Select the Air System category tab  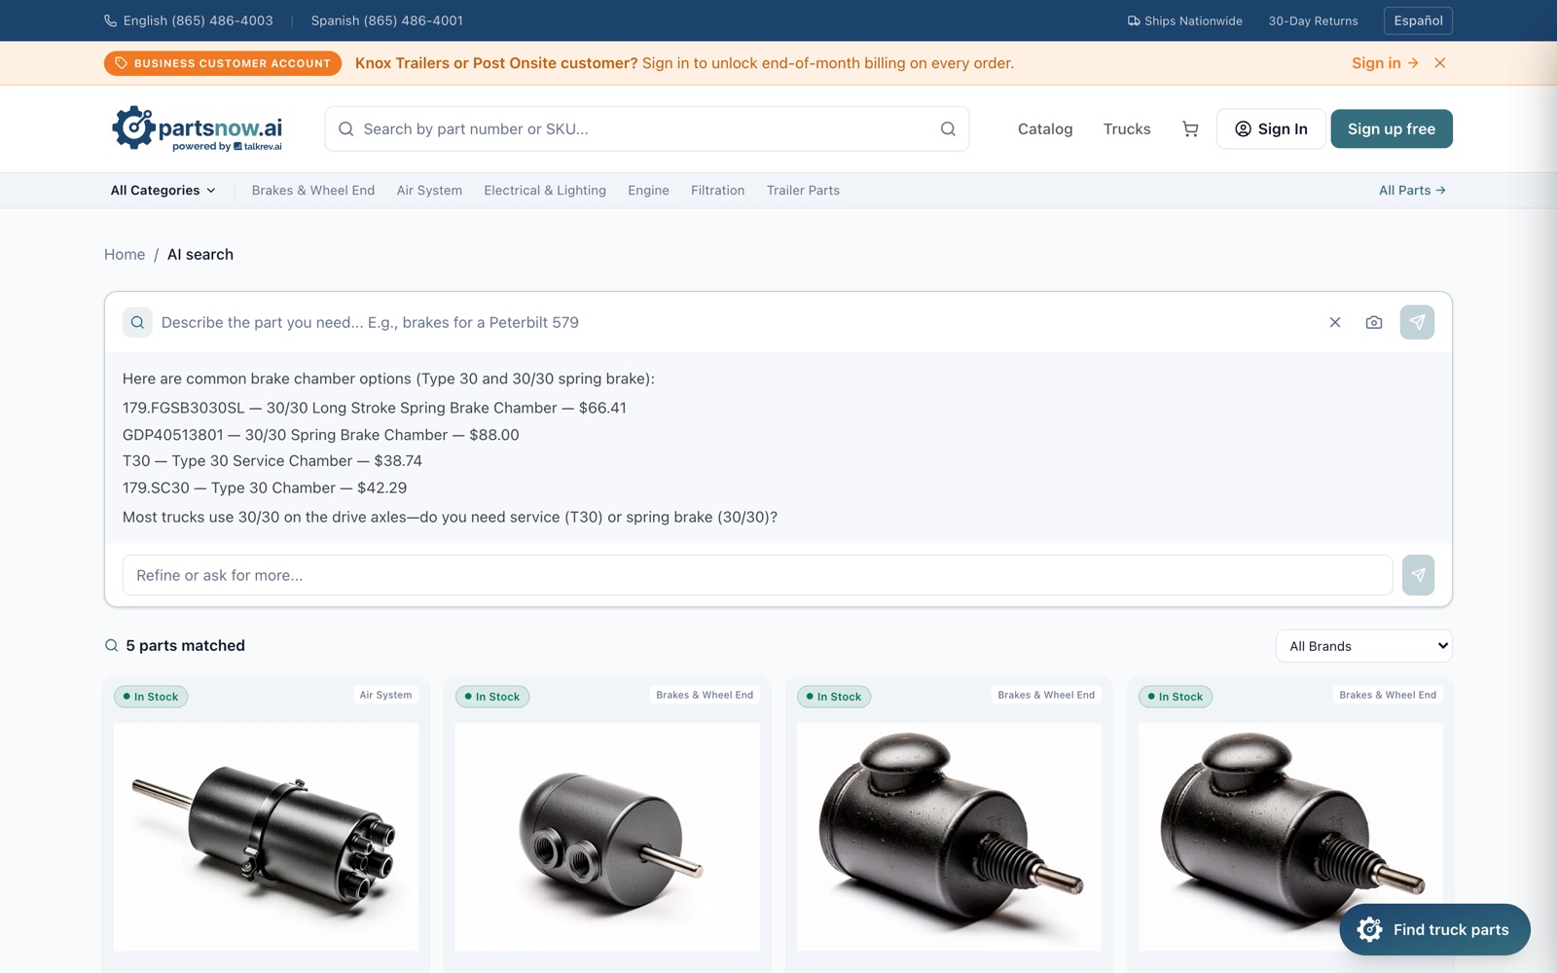click(x=429, y=191)
